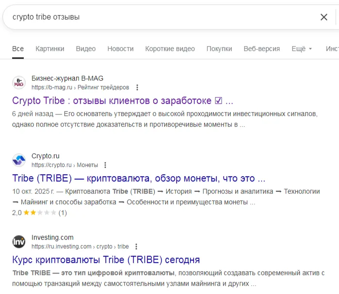Click the '10 окт. 2025 г.' snippet date

coord(33,192)
